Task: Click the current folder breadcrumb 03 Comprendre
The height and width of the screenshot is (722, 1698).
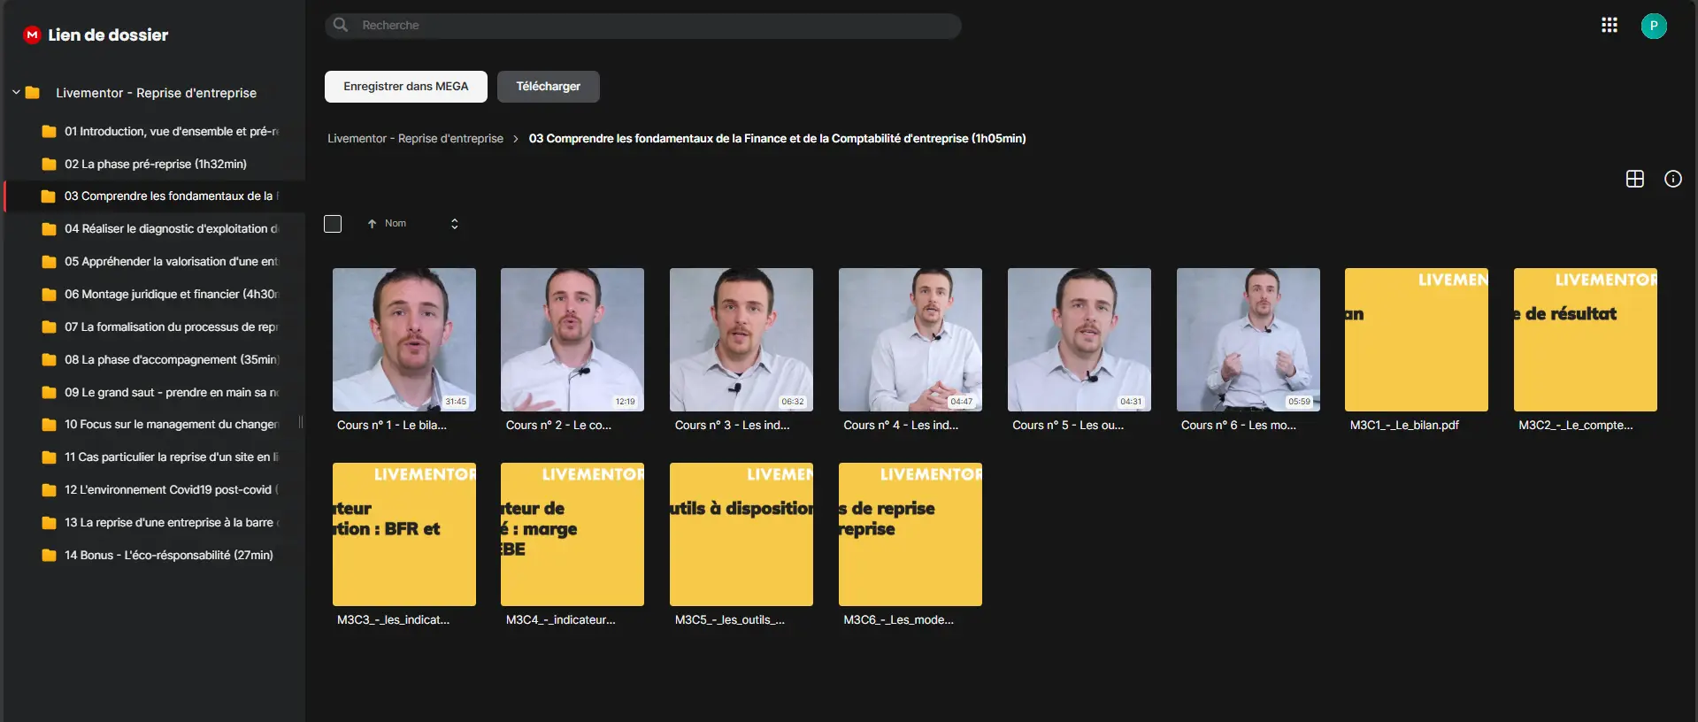Action: point(777,138)
